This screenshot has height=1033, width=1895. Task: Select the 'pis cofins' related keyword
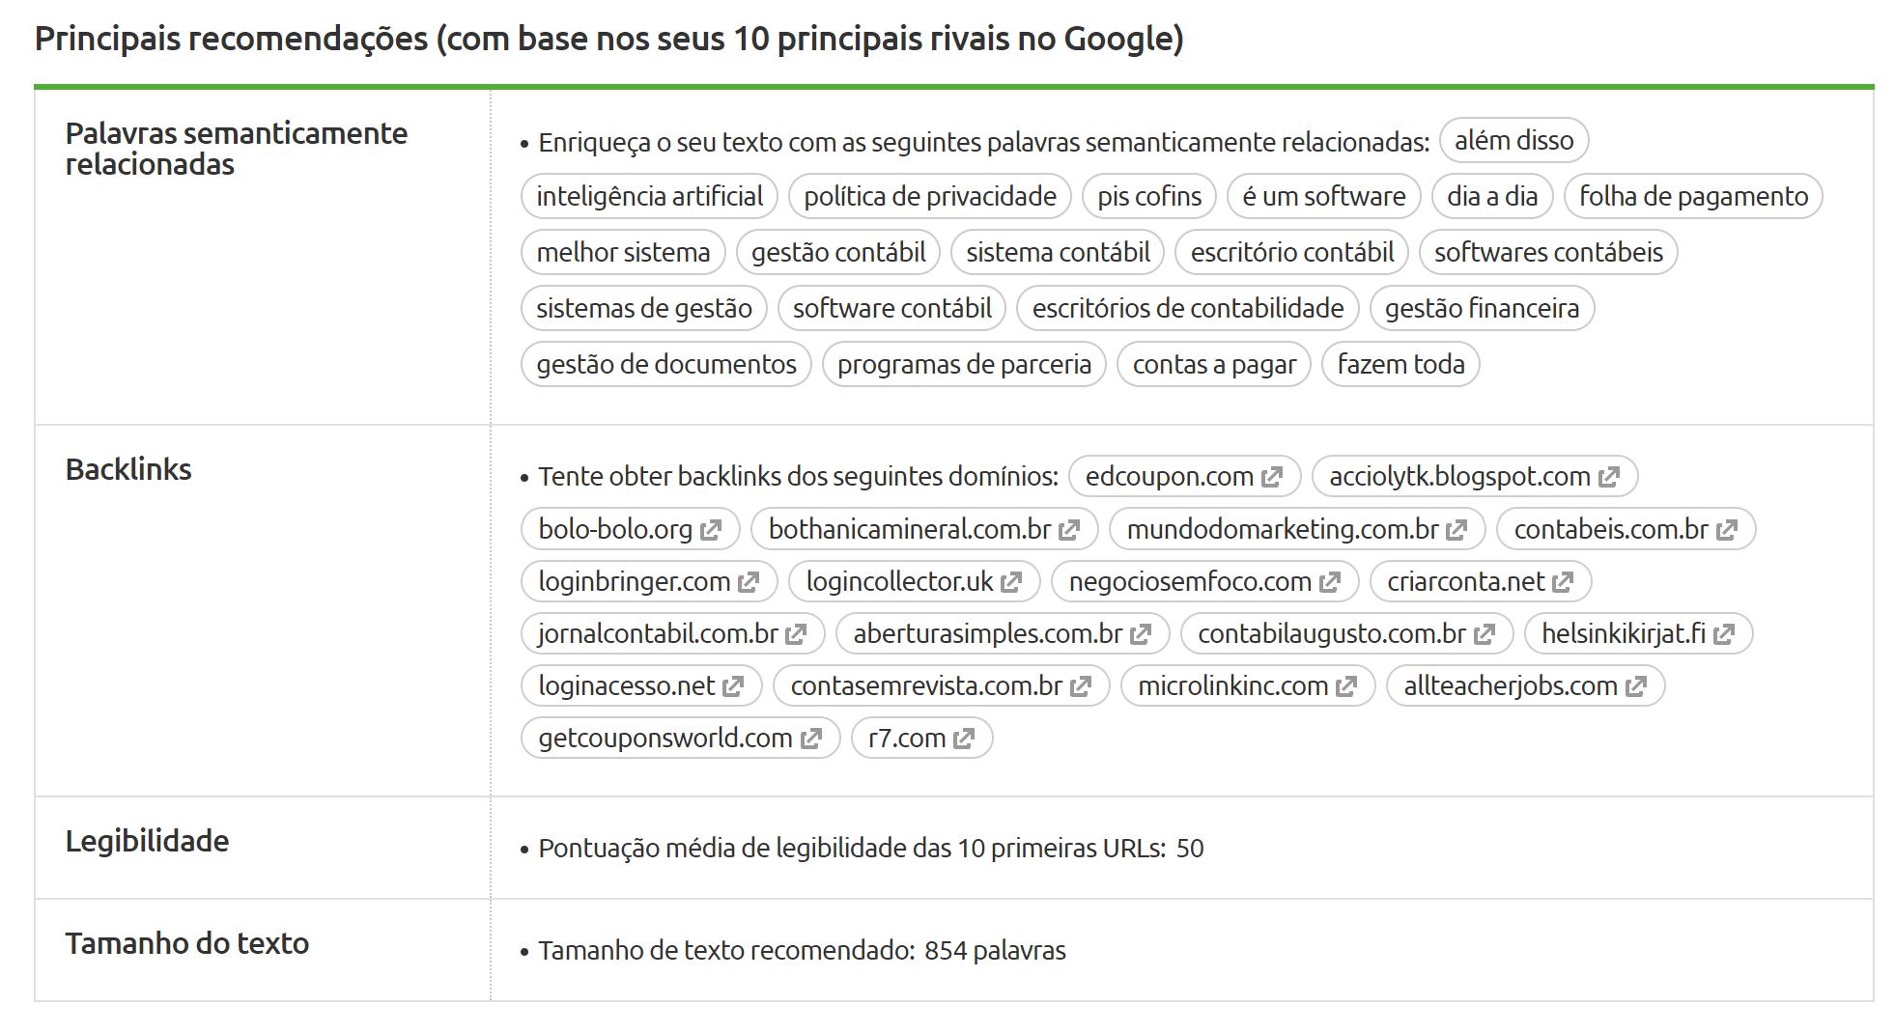pyautogui.click(x=1148, y=196)
